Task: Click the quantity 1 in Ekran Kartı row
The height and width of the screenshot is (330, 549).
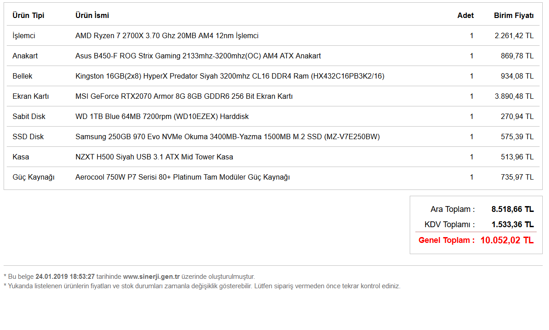Action: [x=472, y=96]
